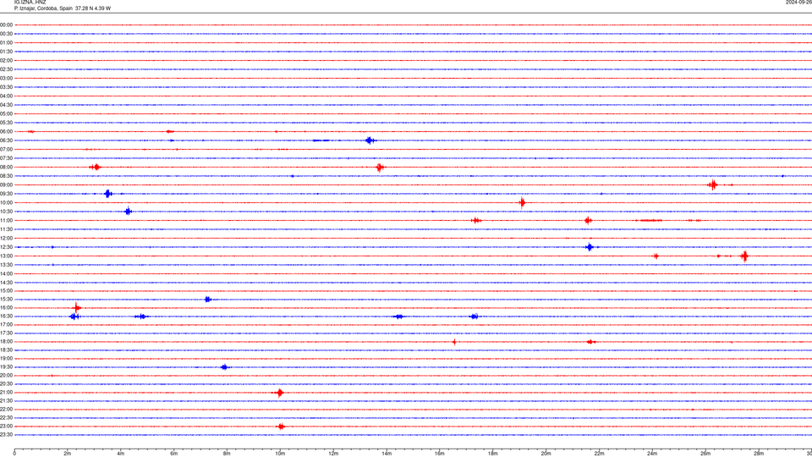This screenshot has height=457, width=812.
Task: Pick the 11:00 trace red burst near 17m
Action: [x=476, y=221]
